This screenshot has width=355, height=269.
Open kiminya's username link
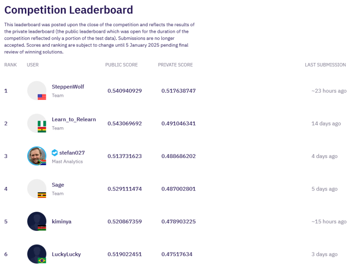(61, 222)
